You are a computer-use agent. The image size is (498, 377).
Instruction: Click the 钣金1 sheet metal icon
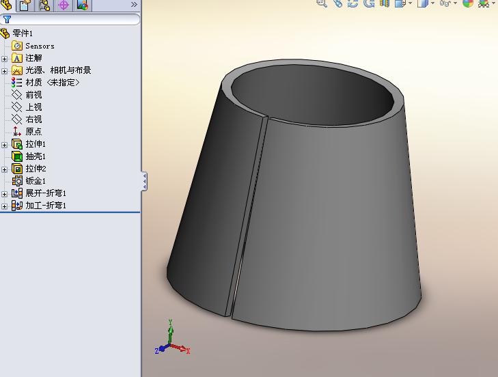(17, 181)
